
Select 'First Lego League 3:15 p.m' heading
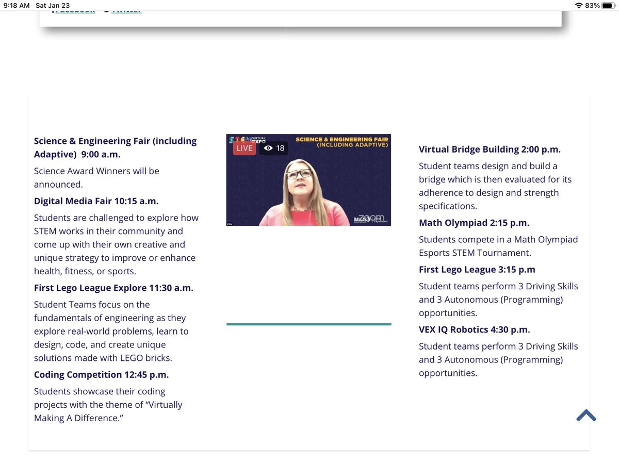point(477,269)
